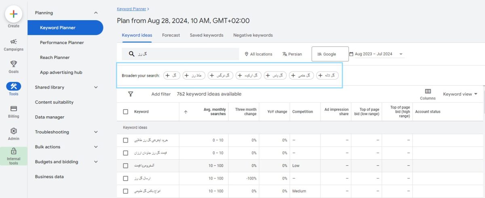The width and height of the screenshot is (485, 198).
Task: Switch to the Saved keywords tab
Action: pyautogui.click(x=207, y=35)
